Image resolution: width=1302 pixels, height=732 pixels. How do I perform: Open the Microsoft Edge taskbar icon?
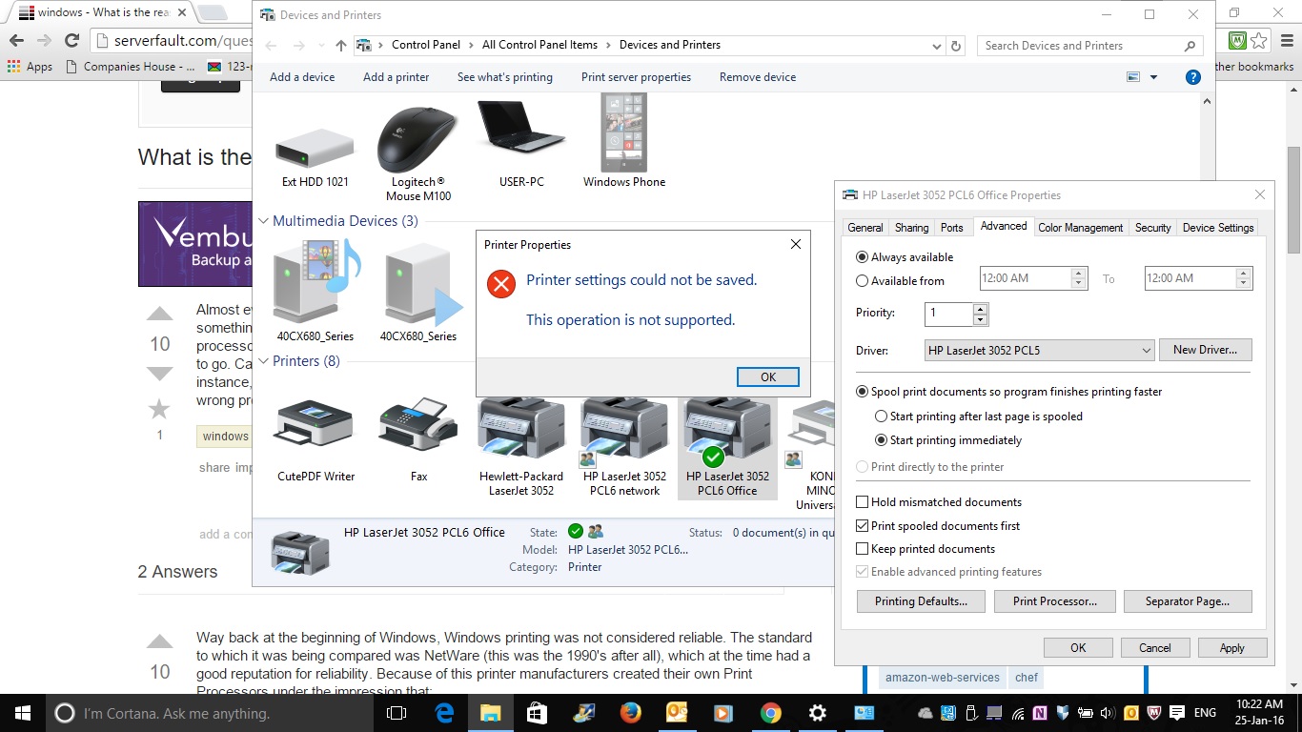(x=444, y=713)
